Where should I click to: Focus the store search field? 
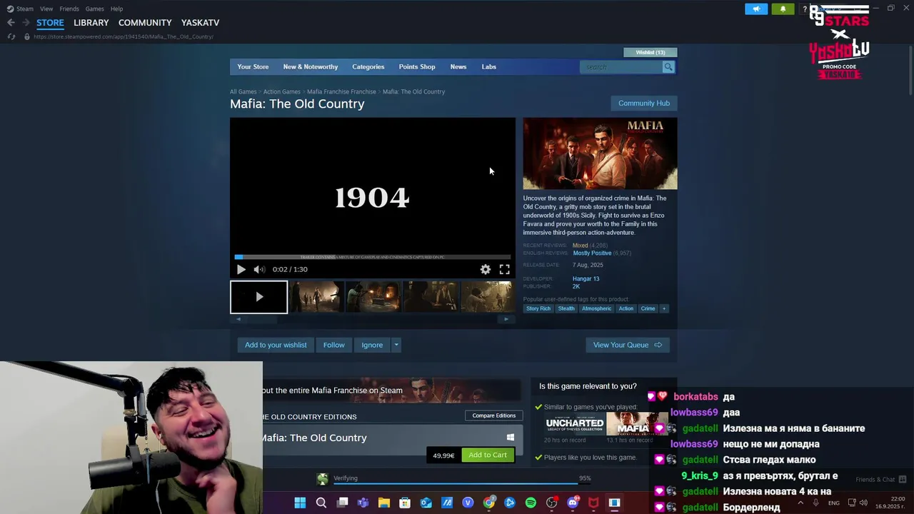coord(623,67)
